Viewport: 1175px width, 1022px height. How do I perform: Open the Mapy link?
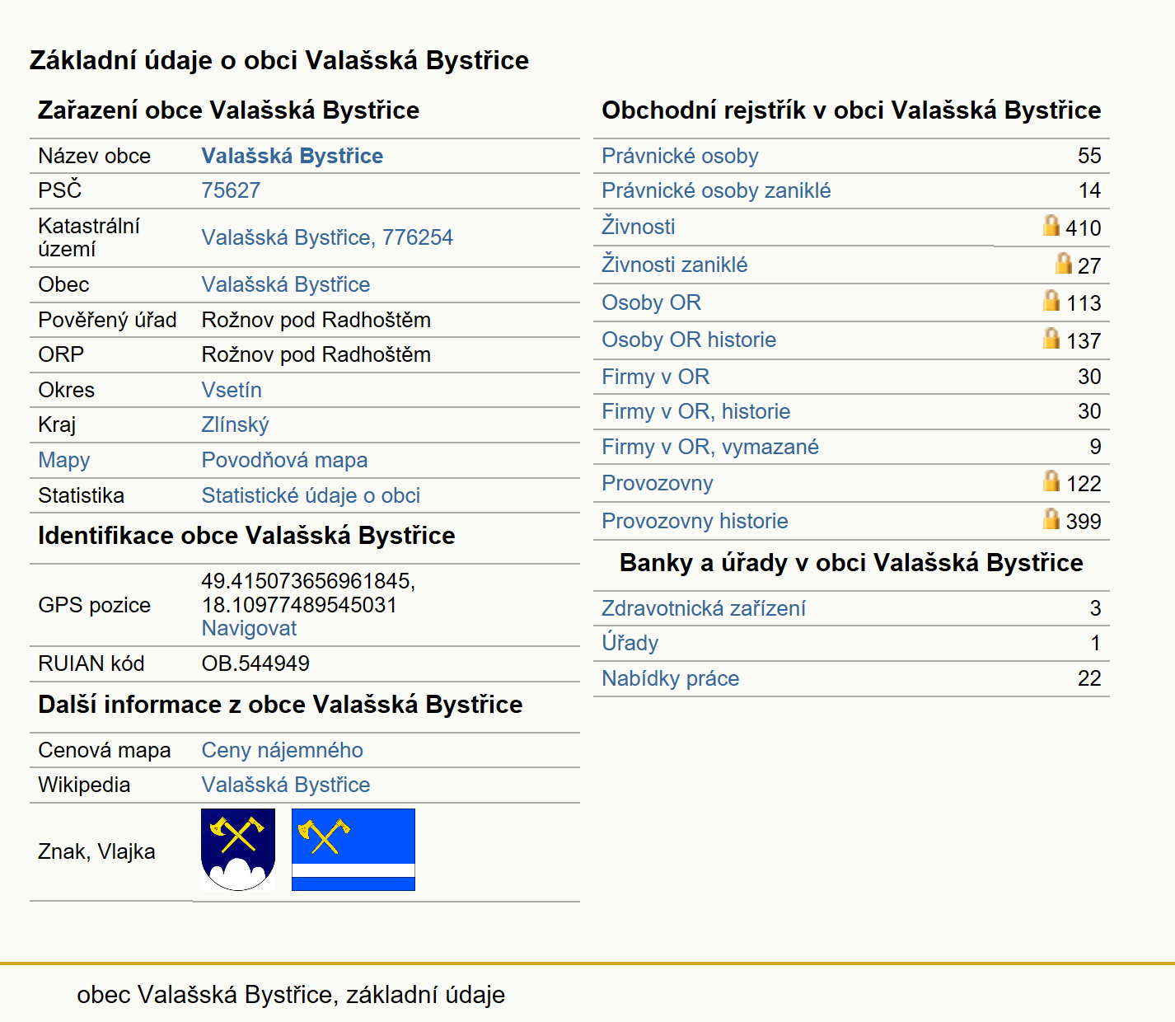(x=64, y=461)
